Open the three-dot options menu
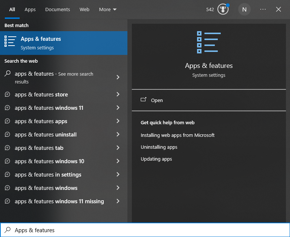290x237 pixels. point(263,9)
